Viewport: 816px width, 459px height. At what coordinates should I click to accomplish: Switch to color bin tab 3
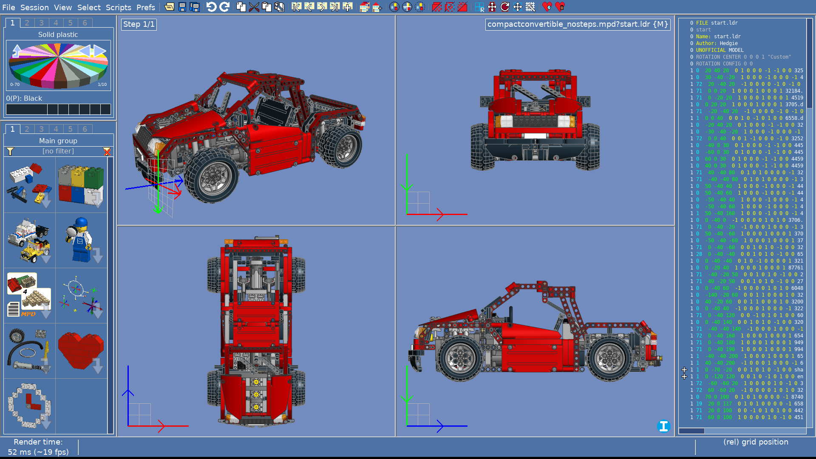coord(41,23)
